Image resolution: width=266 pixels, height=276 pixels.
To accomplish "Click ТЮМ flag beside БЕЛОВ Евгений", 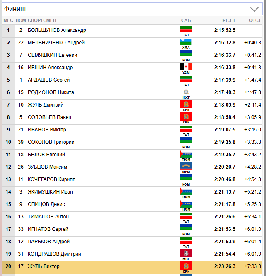I will pos(186,153).
